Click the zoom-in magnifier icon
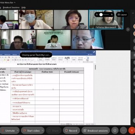The height and width of the screenshot is (135, 135). pyautogui.click(x=112, y=15)
